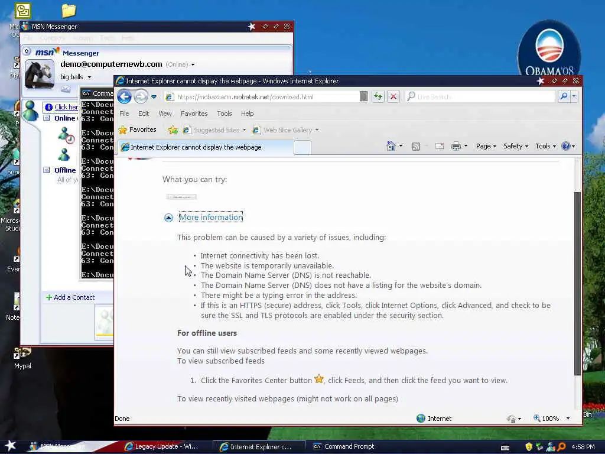Click the small button under 'What you can try'
The width and height of the screenshot is (605, 454).
point(181,196)
